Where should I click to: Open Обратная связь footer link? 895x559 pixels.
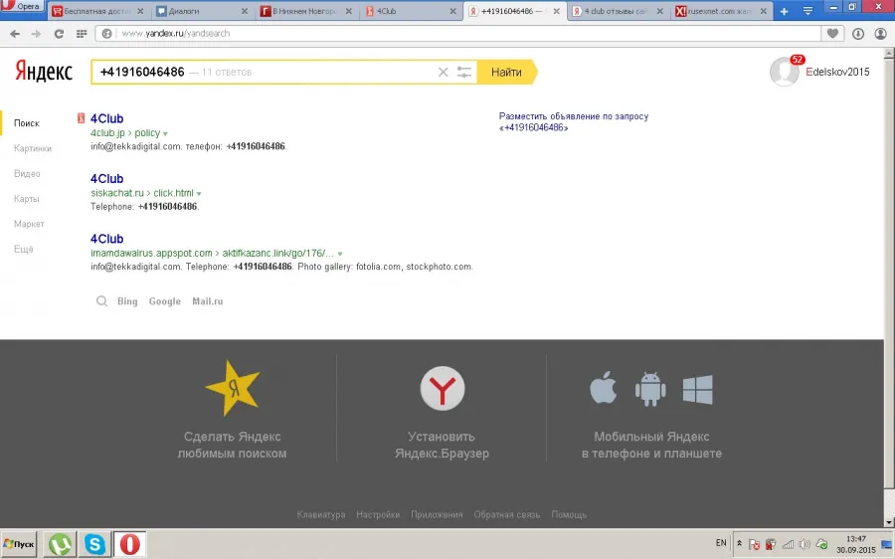(507, 515)
